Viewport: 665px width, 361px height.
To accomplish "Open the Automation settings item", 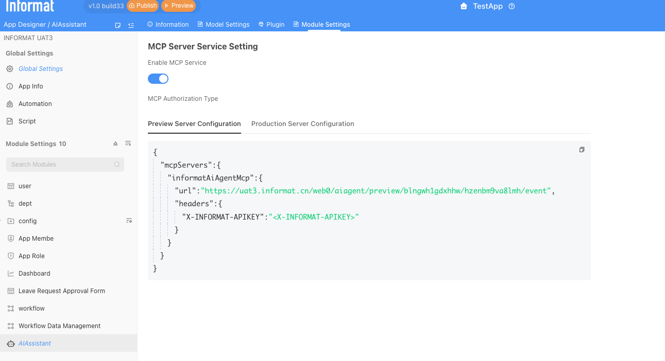I will pos(35,104).
